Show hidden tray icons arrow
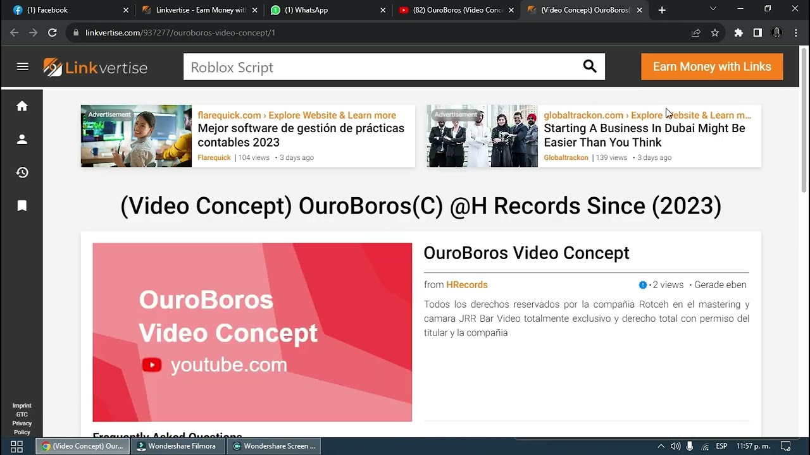This screenshot has width=810, height=455. (x=661, y=446)
